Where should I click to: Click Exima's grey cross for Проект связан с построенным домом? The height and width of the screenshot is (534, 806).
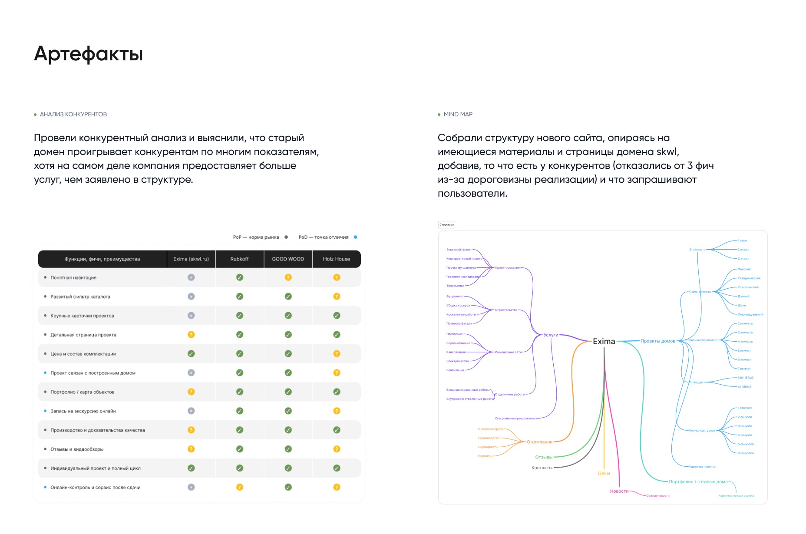tap(191, 373)
